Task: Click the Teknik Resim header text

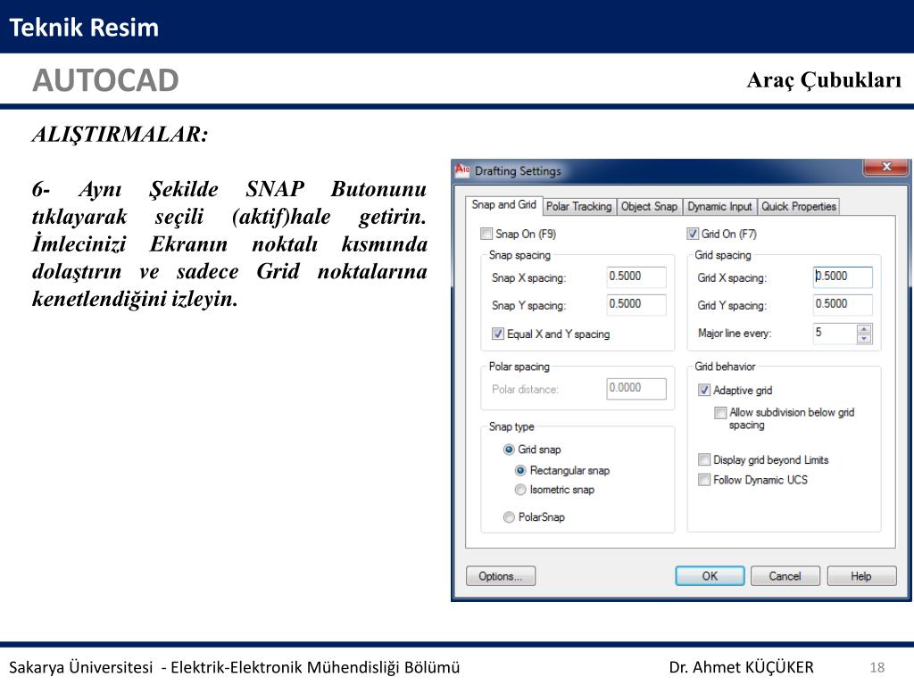Action: point(84,28)
